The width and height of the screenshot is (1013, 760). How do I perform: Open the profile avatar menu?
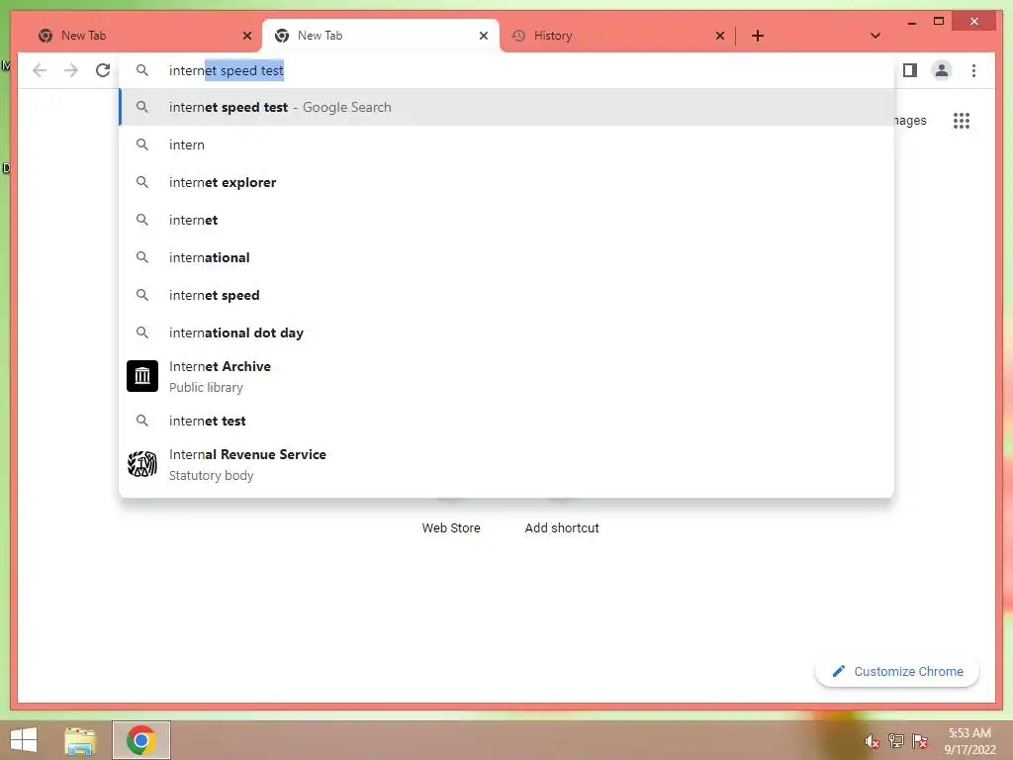tap(942, 70)
